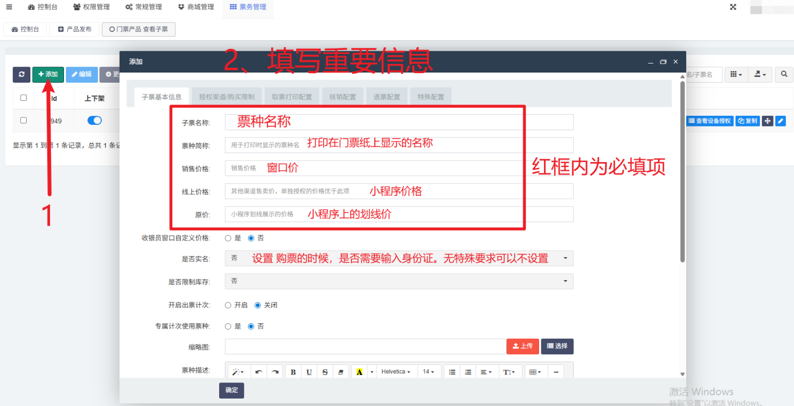Open the 是否限制库存 dropdown

[399, 281]
